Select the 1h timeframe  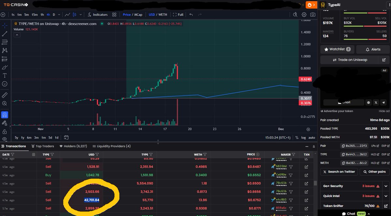click(42, 15)
